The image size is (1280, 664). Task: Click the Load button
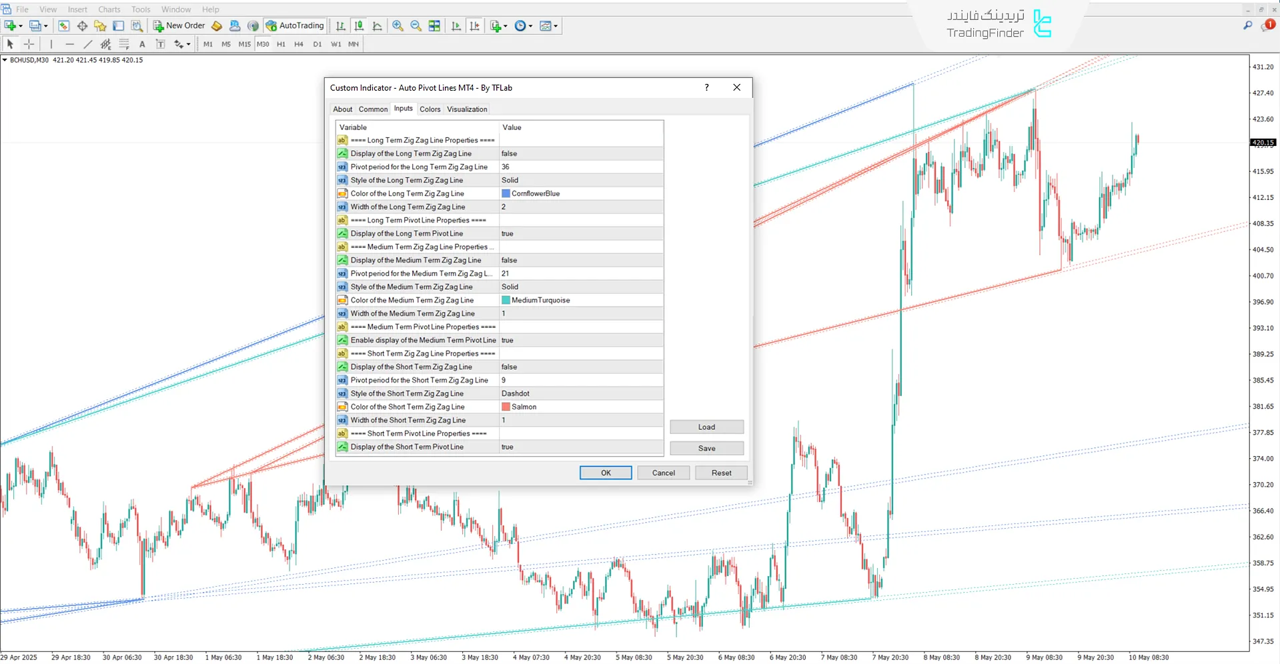click(706, 427)
